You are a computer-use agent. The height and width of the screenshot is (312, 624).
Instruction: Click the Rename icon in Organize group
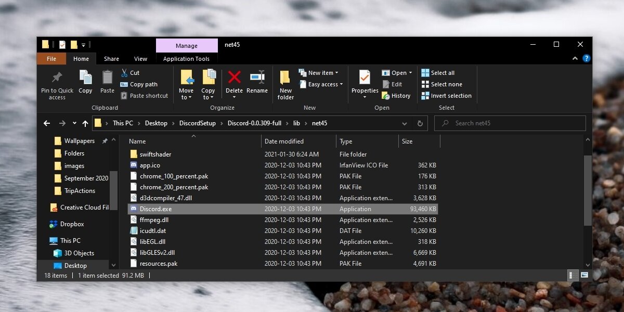(x=257, y=77)
